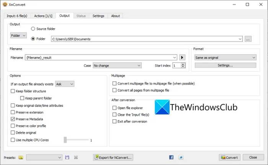Open the About tab
The width and height of the screenshot is (268, 165).
tap(115, 16)
